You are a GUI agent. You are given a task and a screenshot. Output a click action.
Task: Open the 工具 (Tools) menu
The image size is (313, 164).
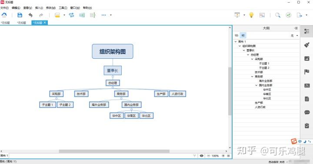[63, 8]
